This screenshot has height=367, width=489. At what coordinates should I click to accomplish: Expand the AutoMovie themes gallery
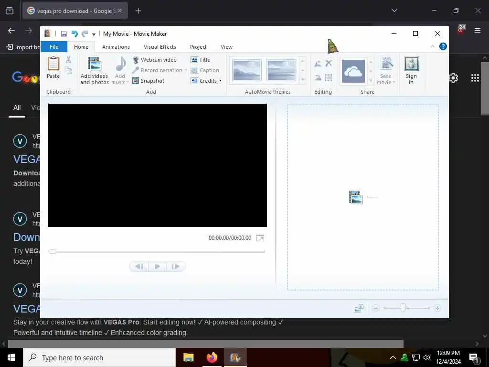coord(302,80)
